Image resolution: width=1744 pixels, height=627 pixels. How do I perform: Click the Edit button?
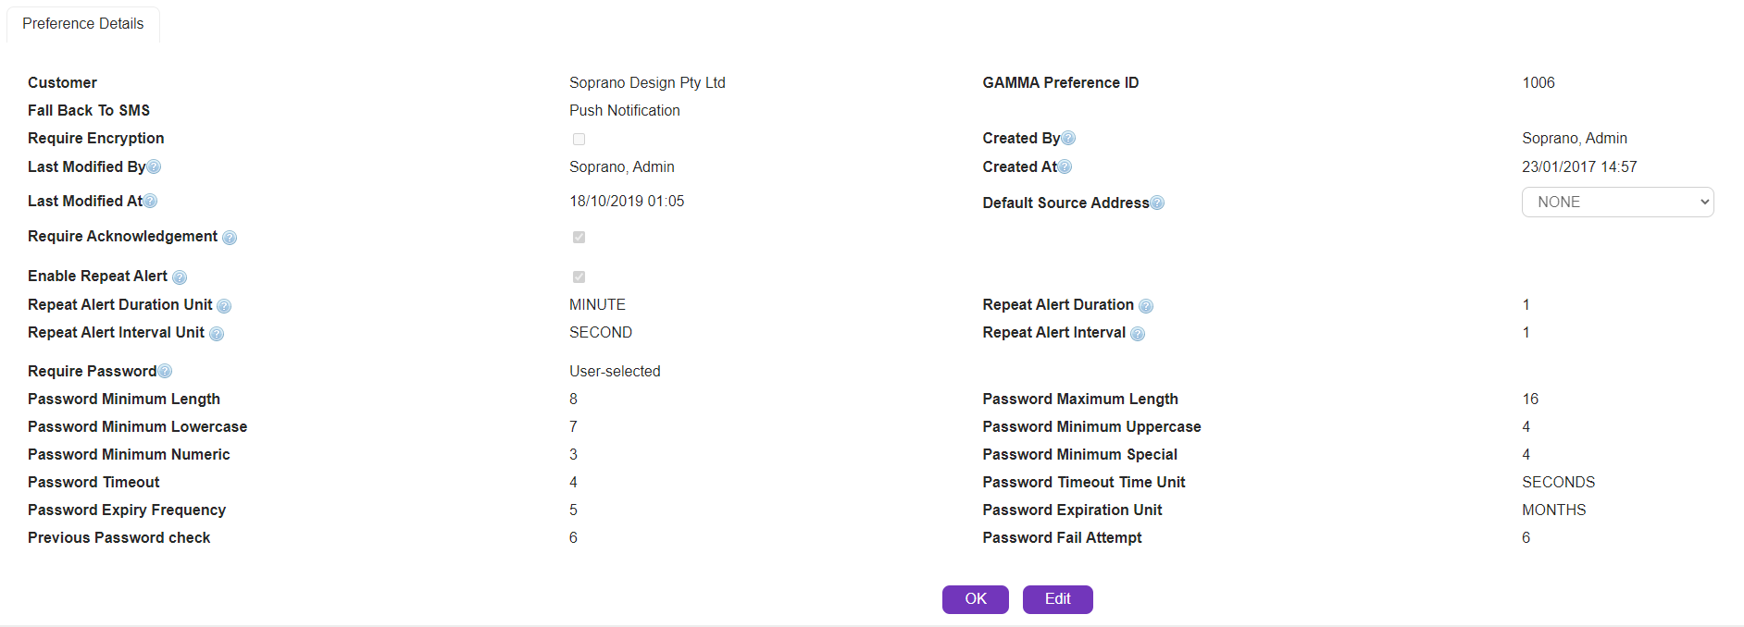coord(1057,599)
